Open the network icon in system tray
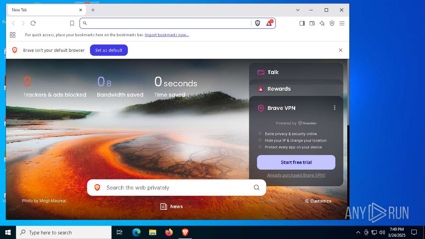 click(x=374, y=232)
